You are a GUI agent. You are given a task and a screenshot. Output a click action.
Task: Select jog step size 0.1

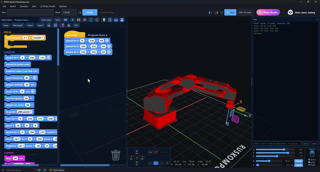pyautogui.click(x=150, y=163)
